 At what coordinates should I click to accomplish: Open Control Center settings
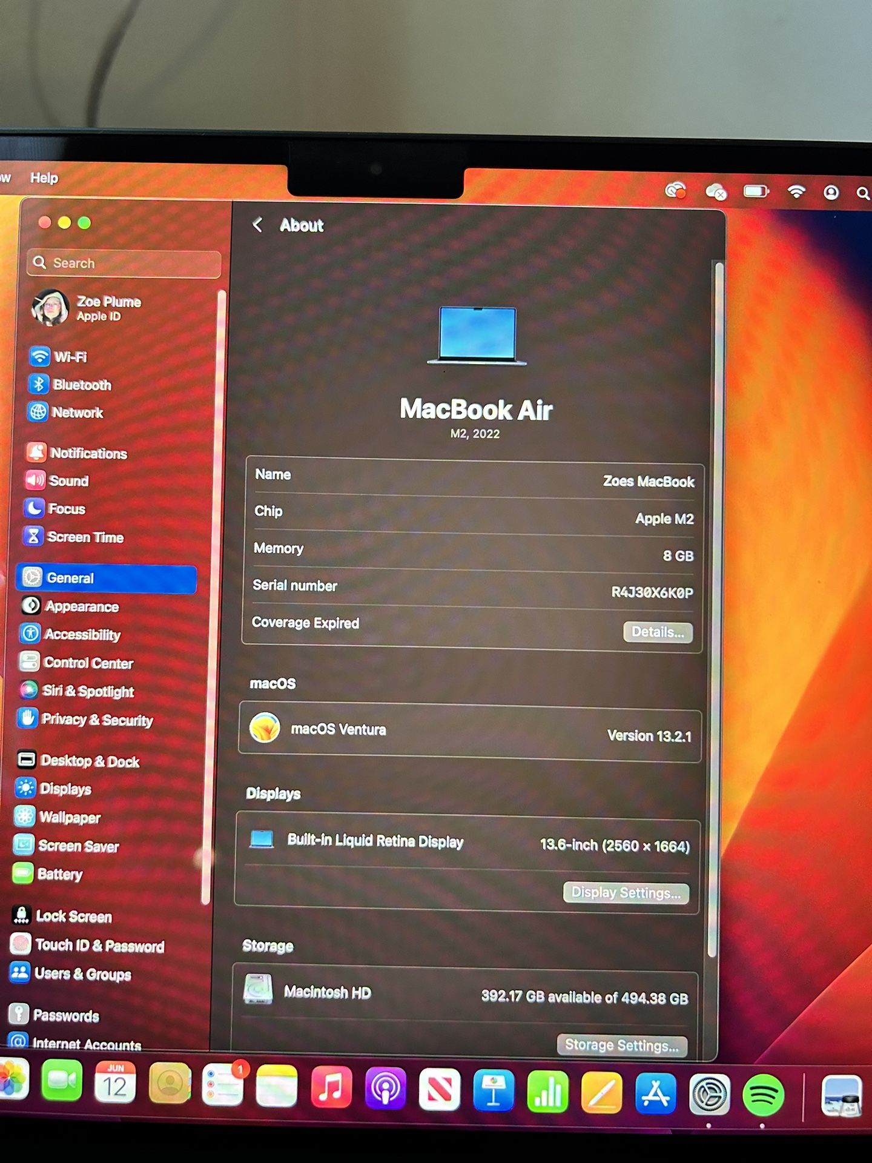pyautogui.click(x=76, y=662)
